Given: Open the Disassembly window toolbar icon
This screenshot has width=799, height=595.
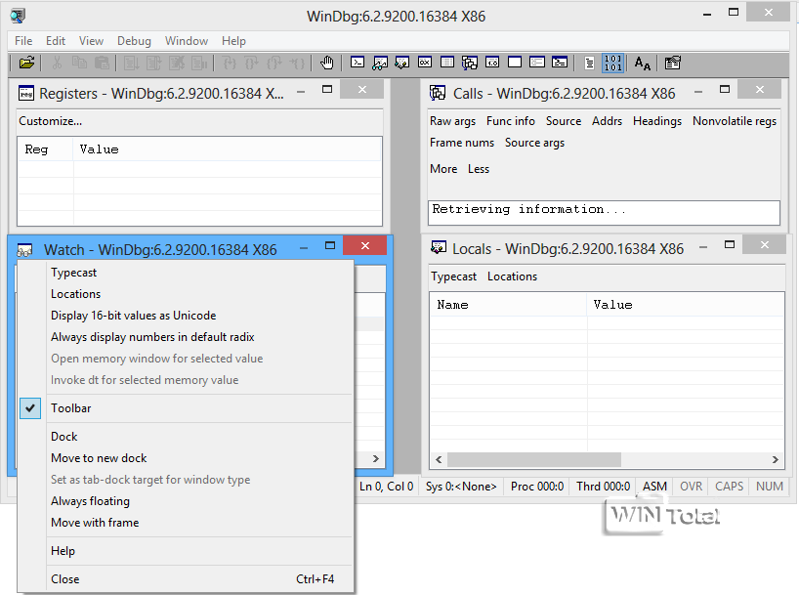Looking at the screenshot, I should click(x=492, y=63).
